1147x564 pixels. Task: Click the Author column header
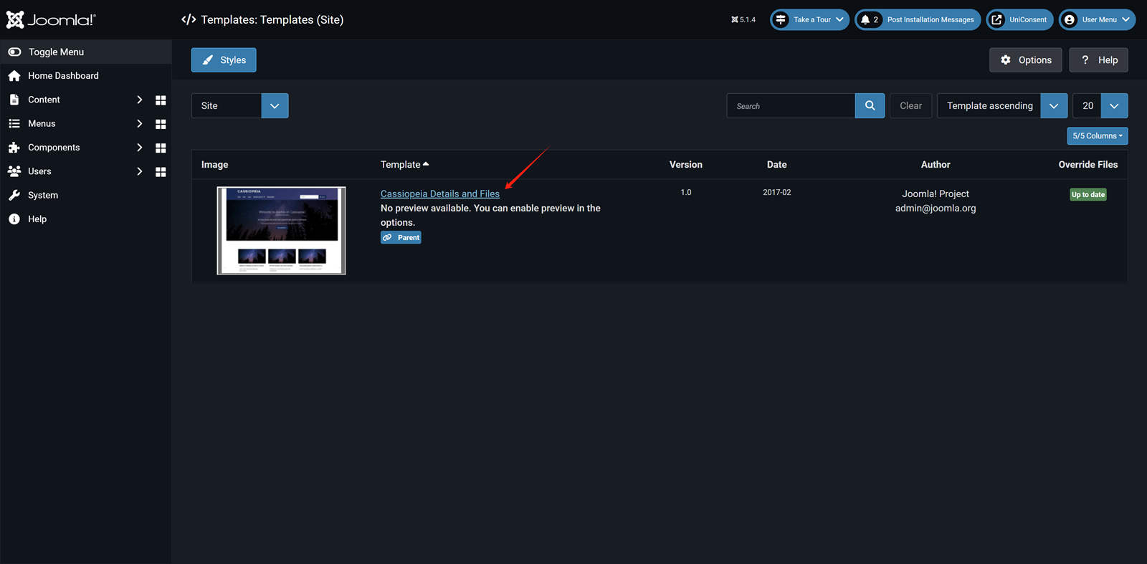tap(936, 165)
